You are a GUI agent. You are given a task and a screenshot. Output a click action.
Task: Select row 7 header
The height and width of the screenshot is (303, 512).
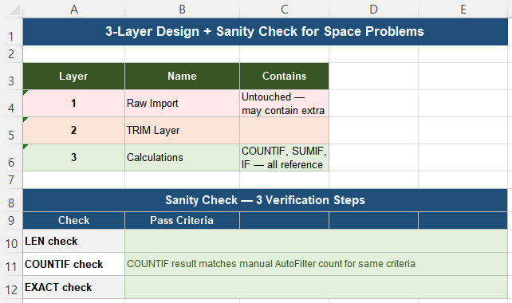pos(11,179)
